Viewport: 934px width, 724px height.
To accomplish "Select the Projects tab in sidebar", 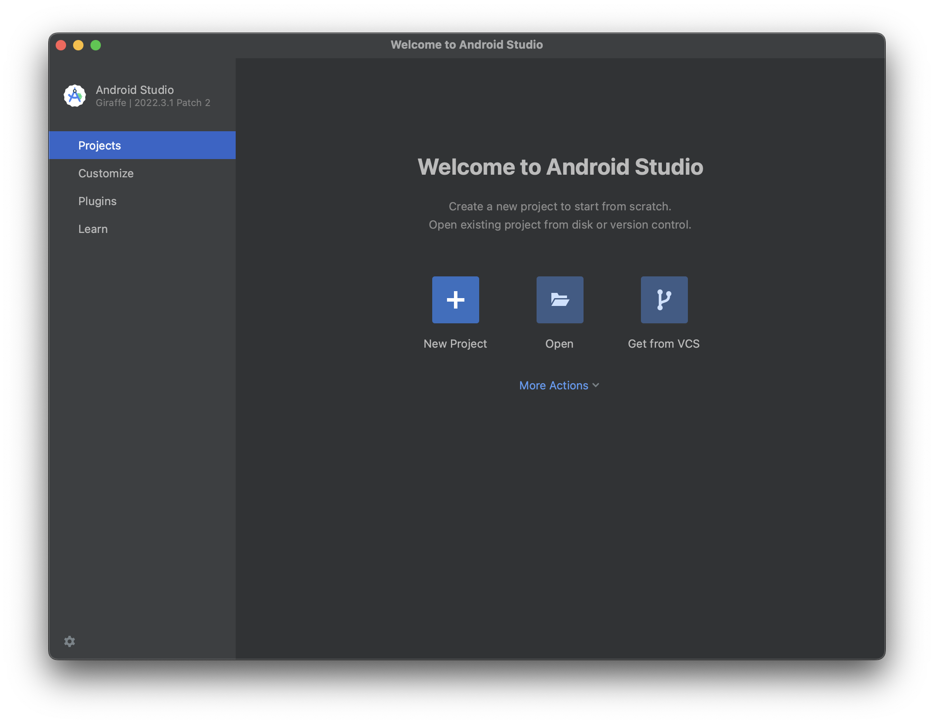I will tap(100, 146).
